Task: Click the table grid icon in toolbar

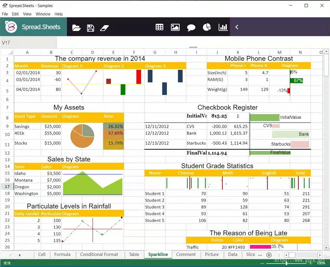Action: (x=159, y=27)
